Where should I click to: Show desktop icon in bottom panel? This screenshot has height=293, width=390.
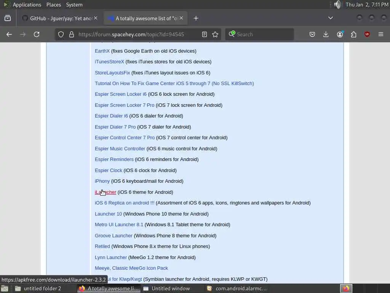(x=5, y=288)
